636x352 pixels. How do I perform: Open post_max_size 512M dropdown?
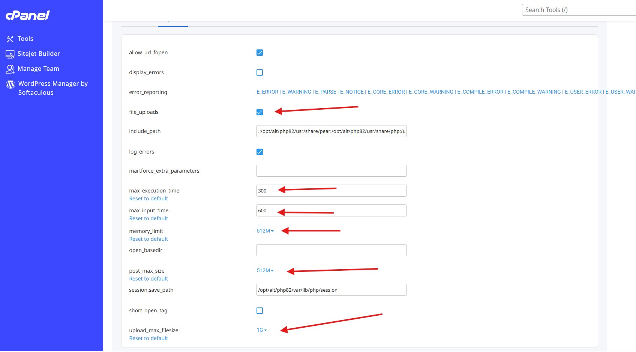pyautogui.click(x=265, y=271)
